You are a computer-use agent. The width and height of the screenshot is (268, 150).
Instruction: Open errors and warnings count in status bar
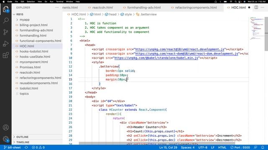click(x=38, y=147)
